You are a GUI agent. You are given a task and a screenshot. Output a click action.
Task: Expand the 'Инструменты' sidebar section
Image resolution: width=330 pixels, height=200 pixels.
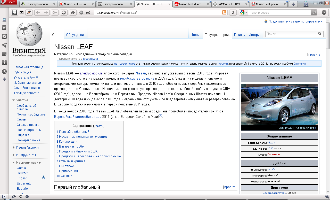[26, 155]
